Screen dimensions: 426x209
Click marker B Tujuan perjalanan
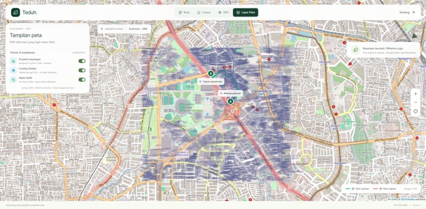[210, 73]
